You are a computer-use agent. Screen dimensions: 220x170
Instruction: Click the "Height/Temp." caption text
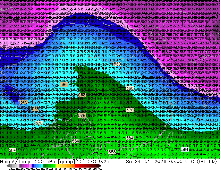coord(16,162)
